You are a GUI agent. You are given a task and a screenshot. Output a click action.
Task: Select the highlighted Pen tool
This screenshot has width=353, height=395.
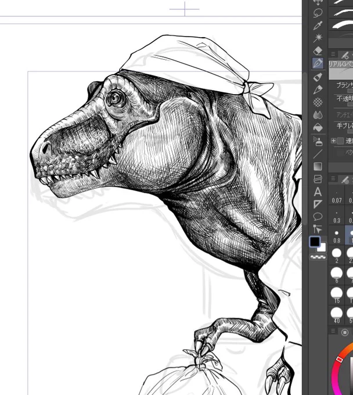click(318, 63)
